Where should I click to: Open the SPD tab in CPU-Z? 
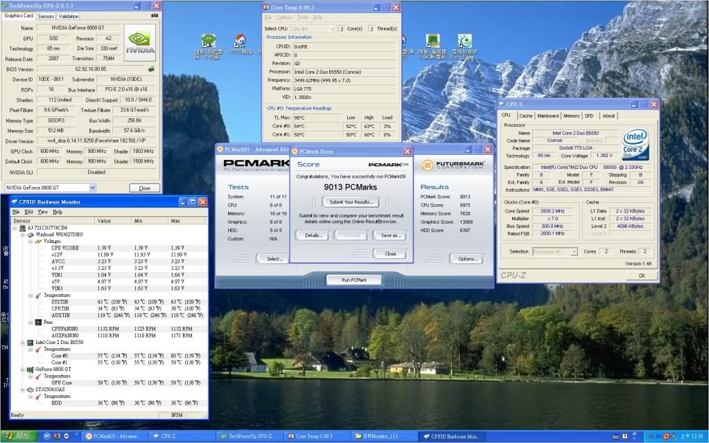tap(589, 116)
